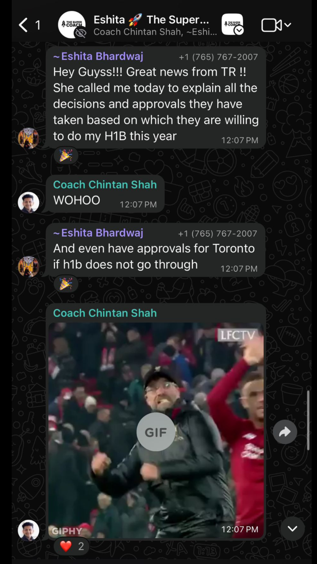The height and width of the screenshot is (564, 317).
Task: Open the community switcher icon with chevron
Action: click(x=232, y=24)
